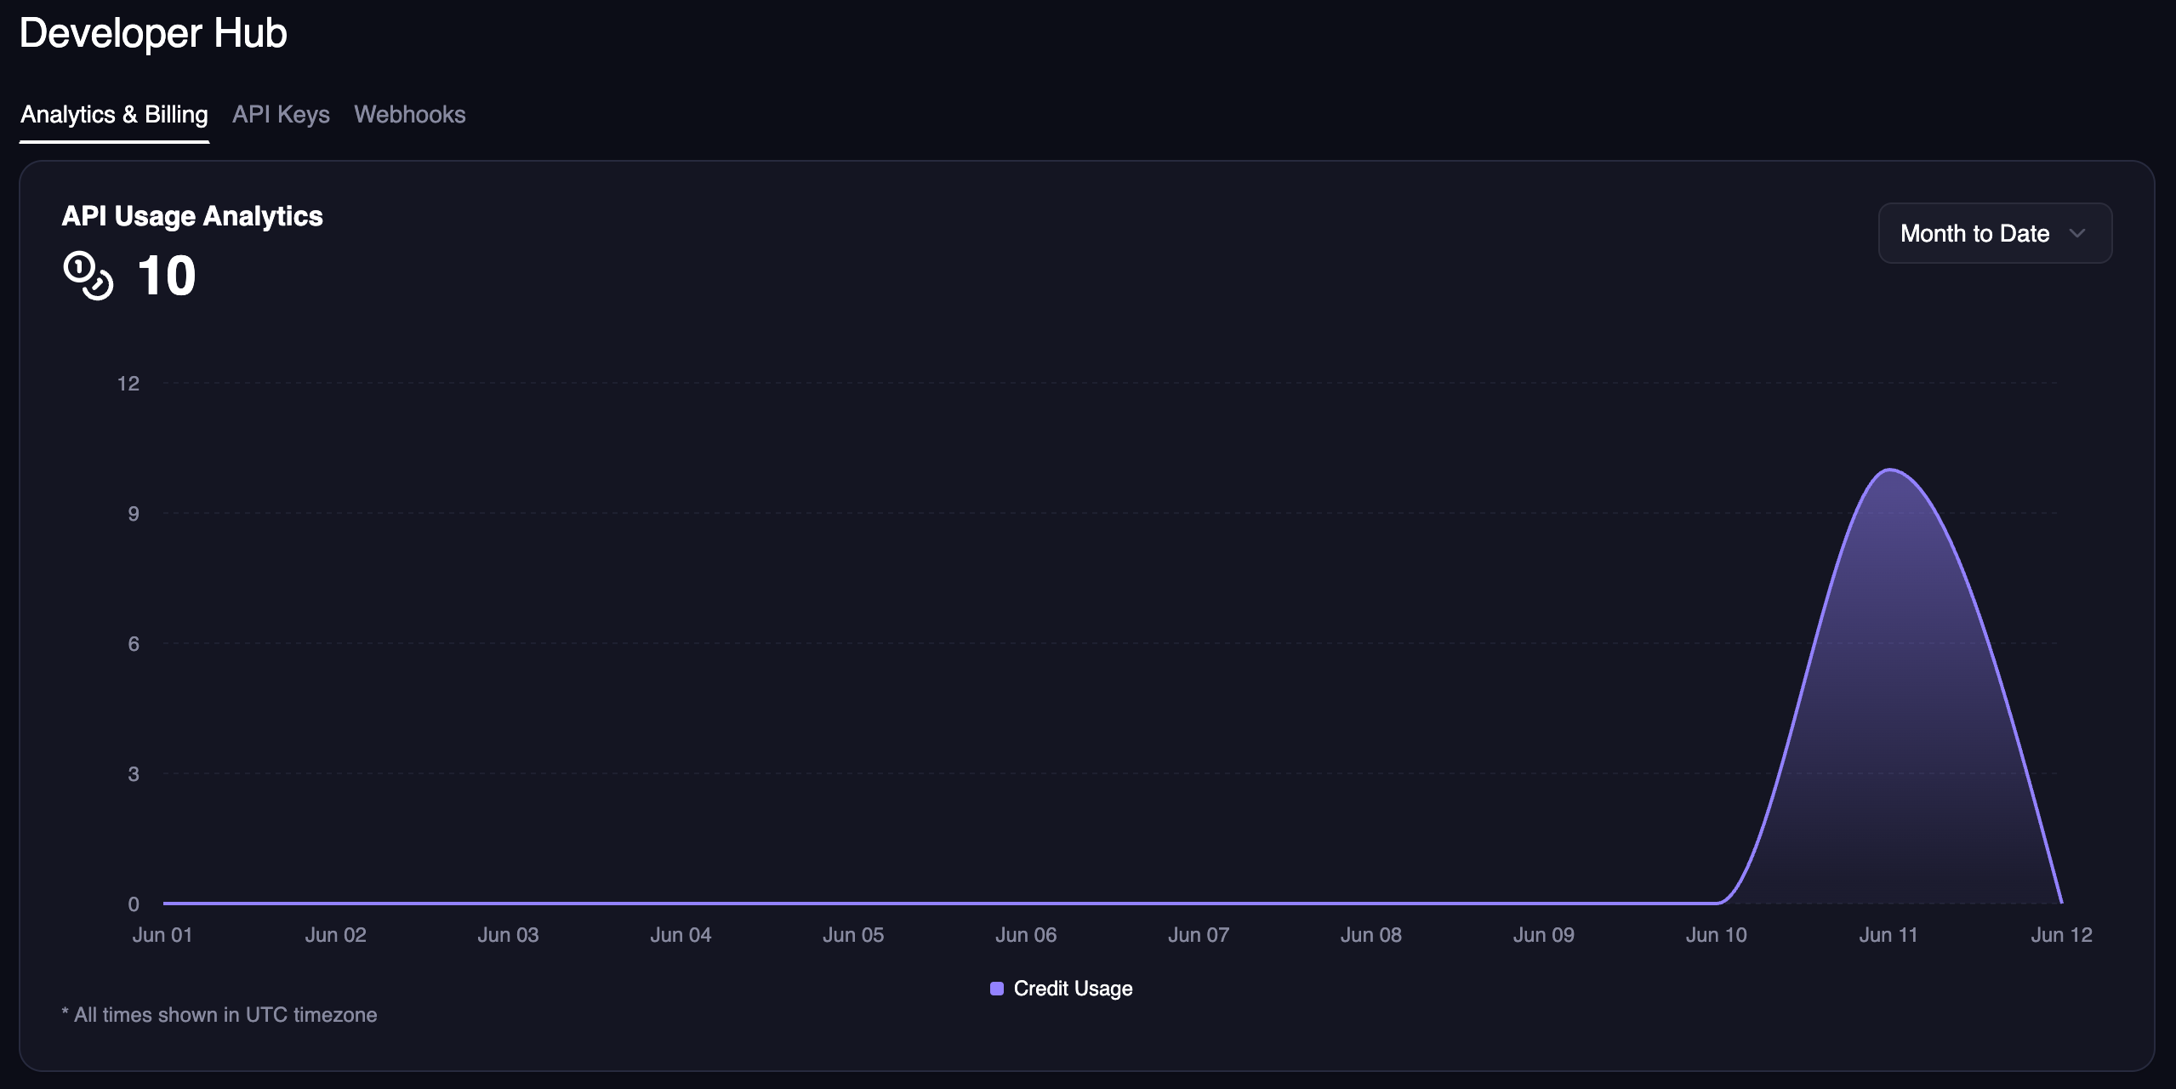2176x1089 pixels.
Task: Click the Jun 01 axis label
Action: 162,935
